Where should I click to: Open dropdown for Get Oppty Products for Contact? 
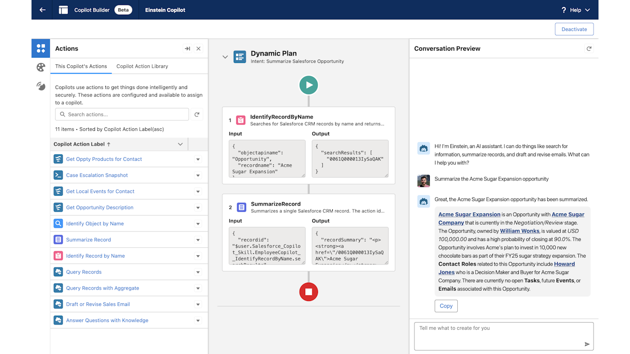tap(198, 159)
